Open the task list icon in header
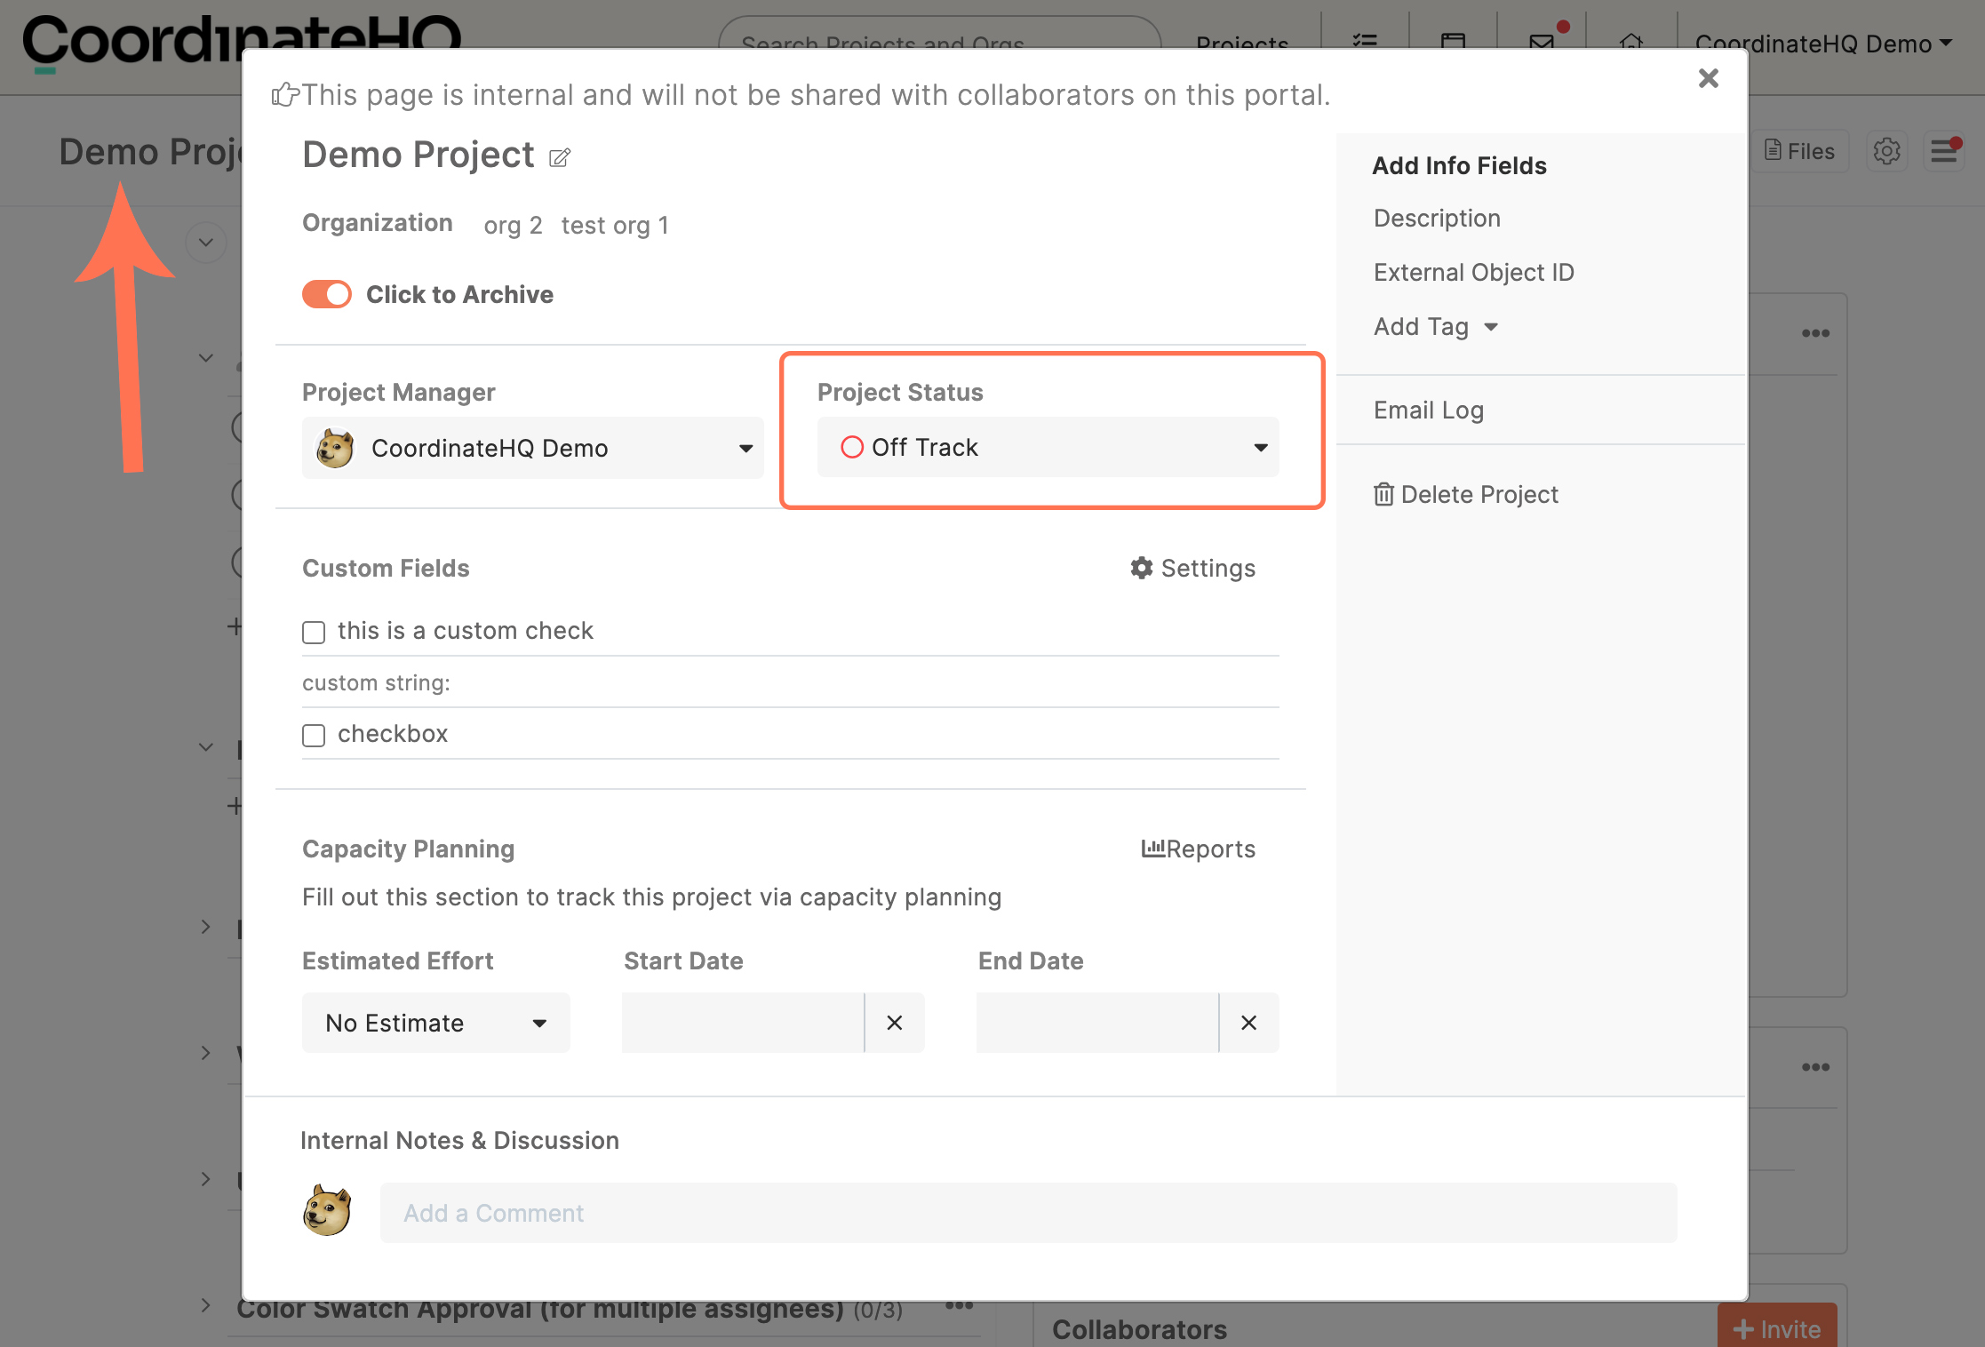Image resolution: width=1985 pixels, height=1347 pixels. (x=1365, y=42)
